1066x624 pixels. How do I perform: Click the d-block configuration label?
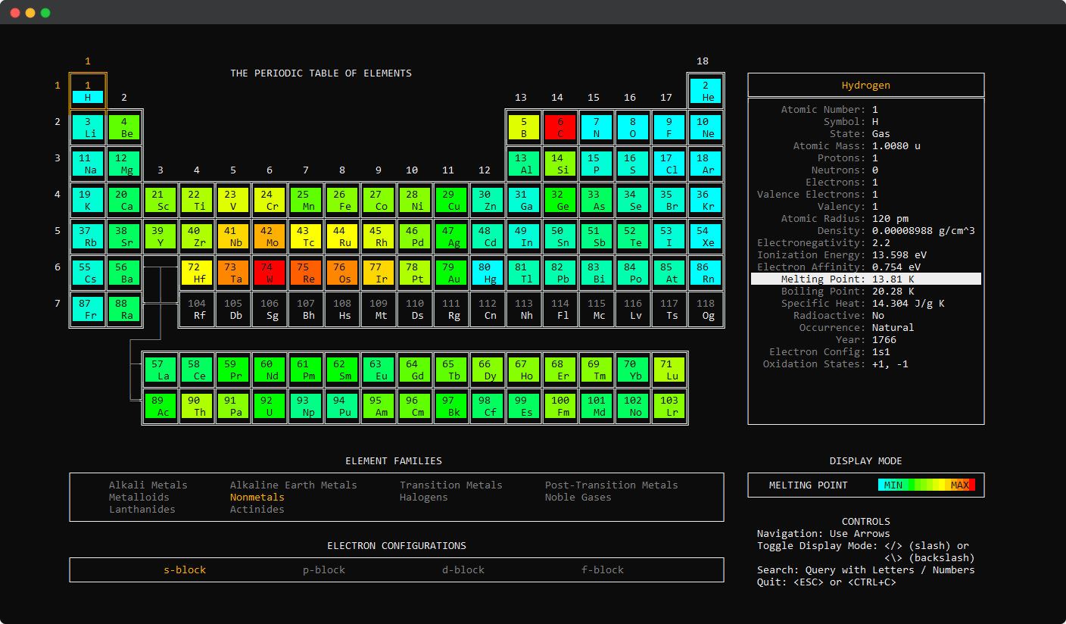pos(463,570)
